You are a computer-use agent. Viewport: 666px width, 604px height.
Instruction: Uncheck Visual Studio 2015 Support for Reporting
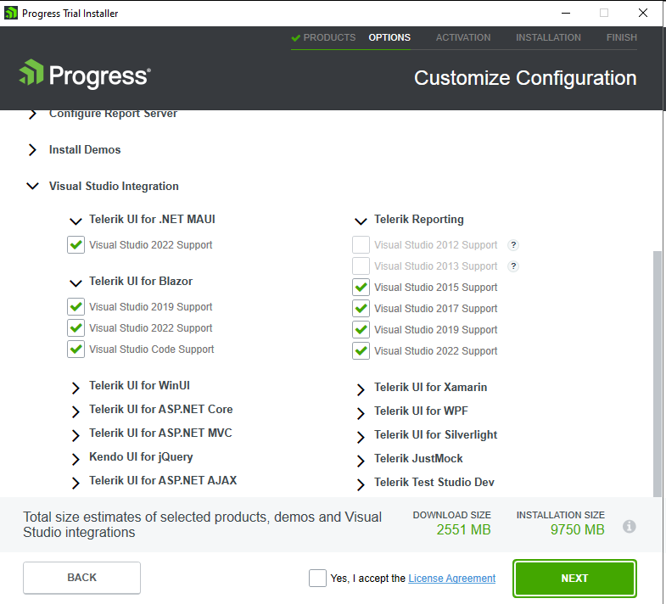[361, 288]
